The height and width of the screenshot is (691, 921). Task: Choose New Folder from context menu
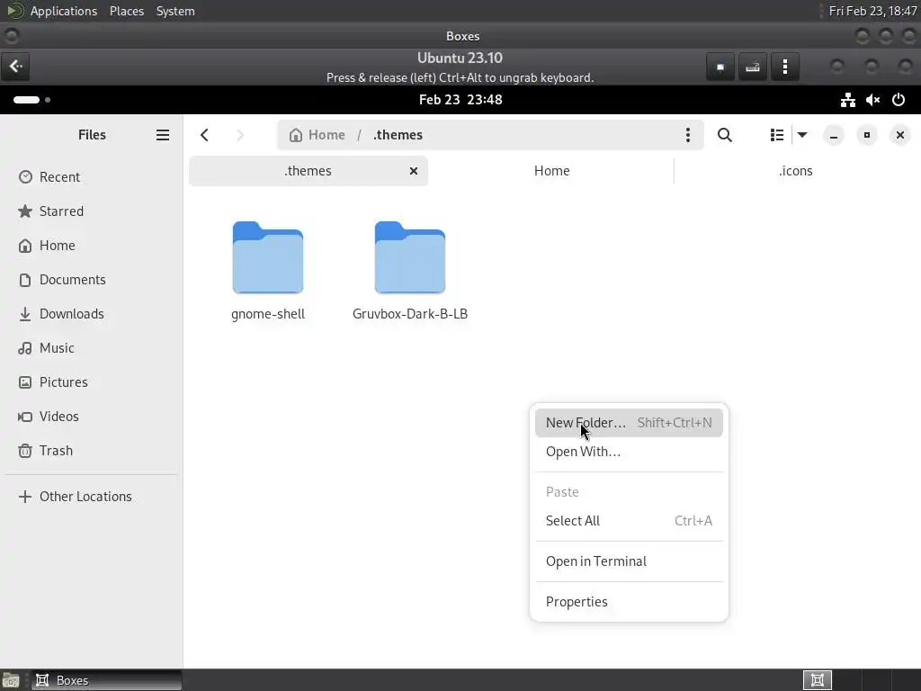pos(629,423)
